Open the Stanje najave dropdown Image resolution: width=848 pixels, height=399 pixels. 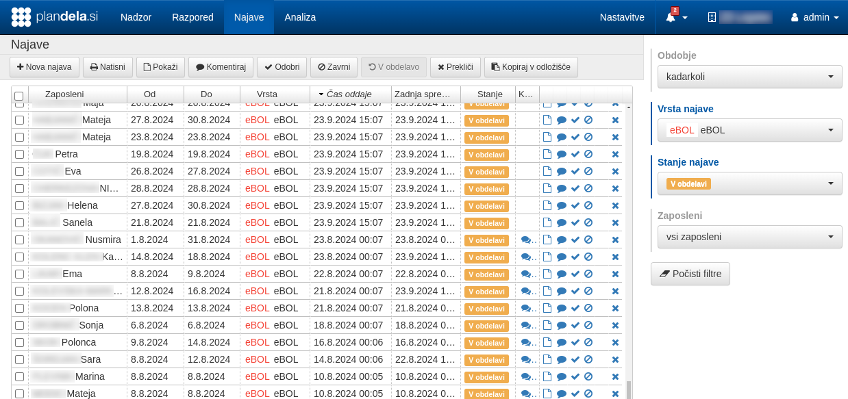[749, 183]
